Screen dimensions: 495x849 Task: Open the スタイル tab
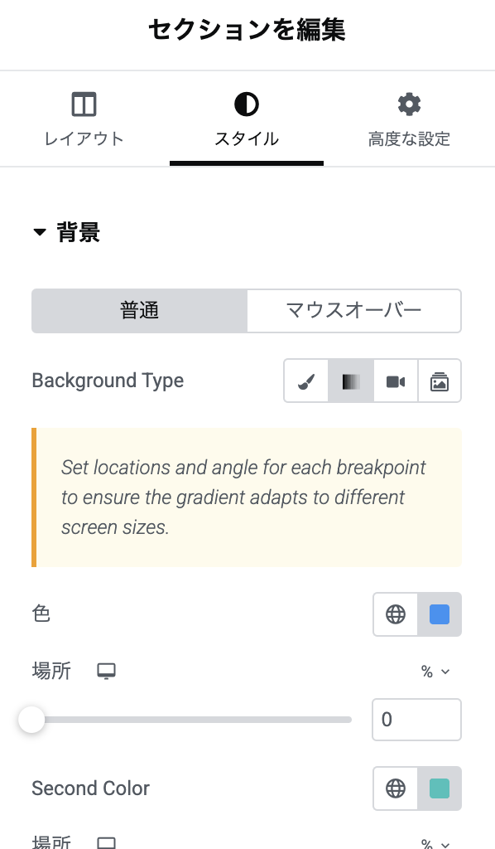click(247, 119)
